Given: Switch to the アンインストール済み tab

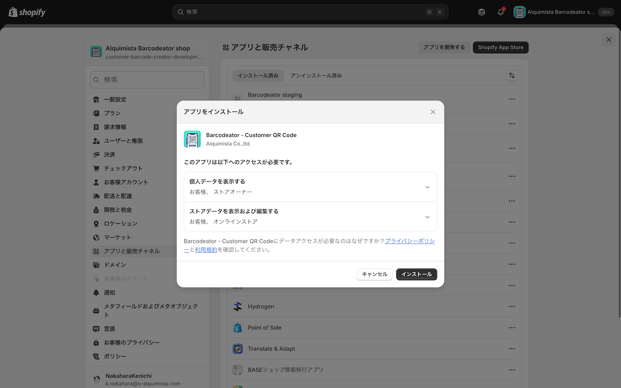Looking at the screenshot, I should tap(316, 76).
